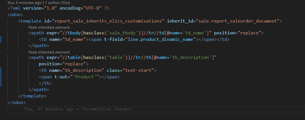Click the xml version declaration line

(58, 8)
